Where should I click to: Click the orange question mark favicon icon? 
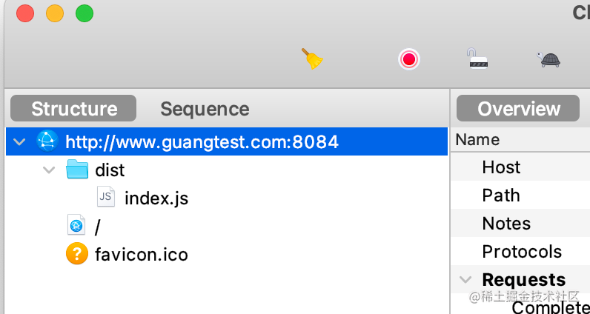pos(76,254)
